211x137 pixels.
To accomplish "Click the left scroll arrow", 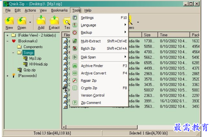I will (x=64, y=127).
